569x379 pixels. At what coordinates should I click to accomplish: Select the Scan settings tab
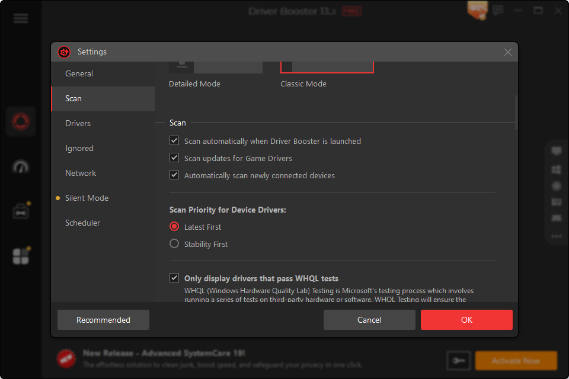click(103, 99)
